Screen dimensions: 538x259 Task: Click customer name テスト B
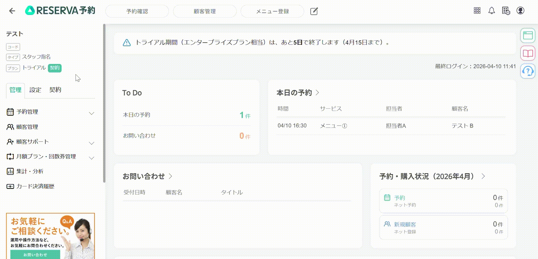coord(463,126)
